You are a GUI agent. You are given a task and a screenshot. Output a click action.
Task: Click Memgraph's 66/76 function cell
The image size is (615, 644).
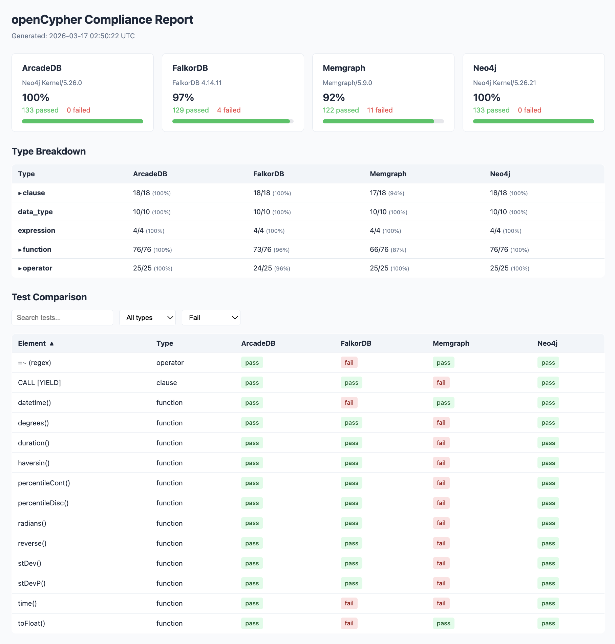click(388, 249)
